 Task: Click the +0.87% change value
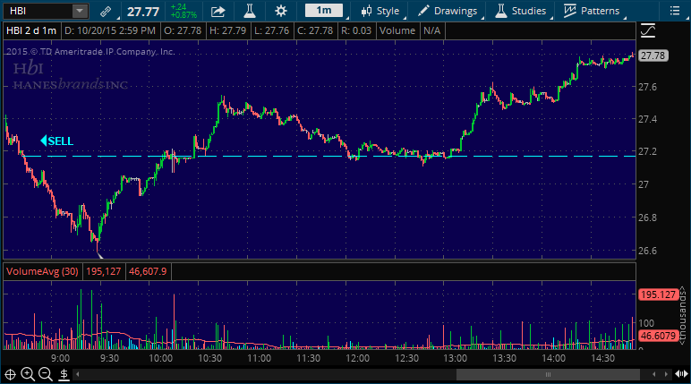click(x=183, y=15)
